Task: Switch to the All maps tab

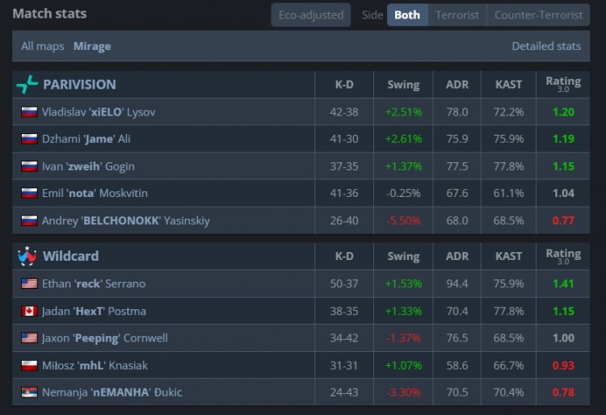Action: [x=42, y=46]
